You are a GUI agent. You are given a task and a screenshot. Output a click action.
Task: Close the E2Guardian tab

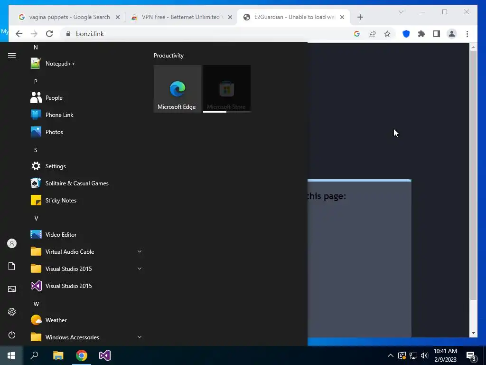pos(342,17)
